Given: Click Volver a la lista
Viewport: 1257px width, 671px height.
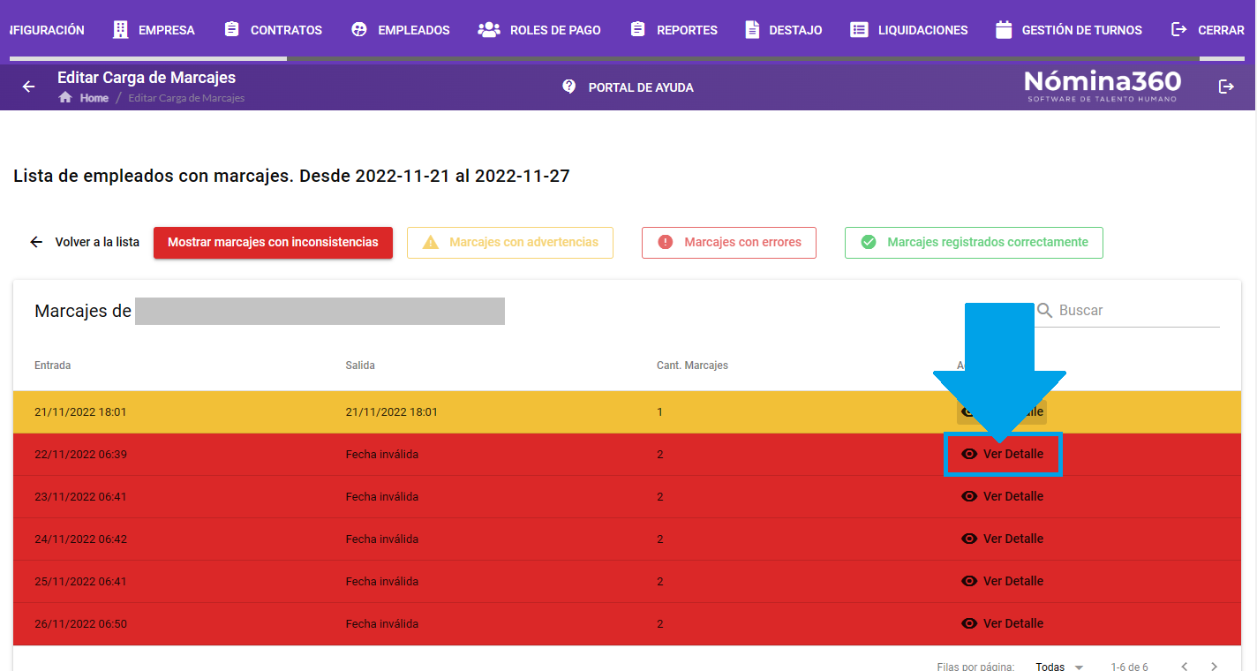Looking at the screenshot, I should [x=85, y=242].
